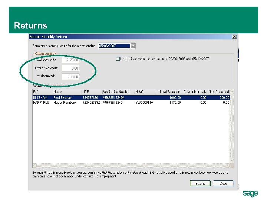Sort by the Cost of Materials column header
The image size is (267, 200).
point(194,92)
